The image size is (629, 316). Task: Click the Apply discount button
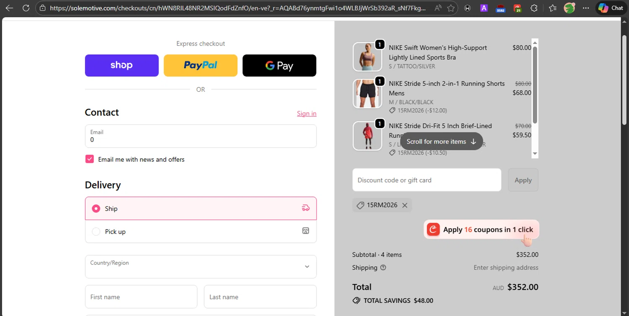(x=523, y=180)
